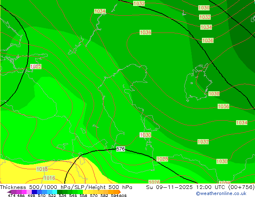Click the 606 legend value

[122, 195]
